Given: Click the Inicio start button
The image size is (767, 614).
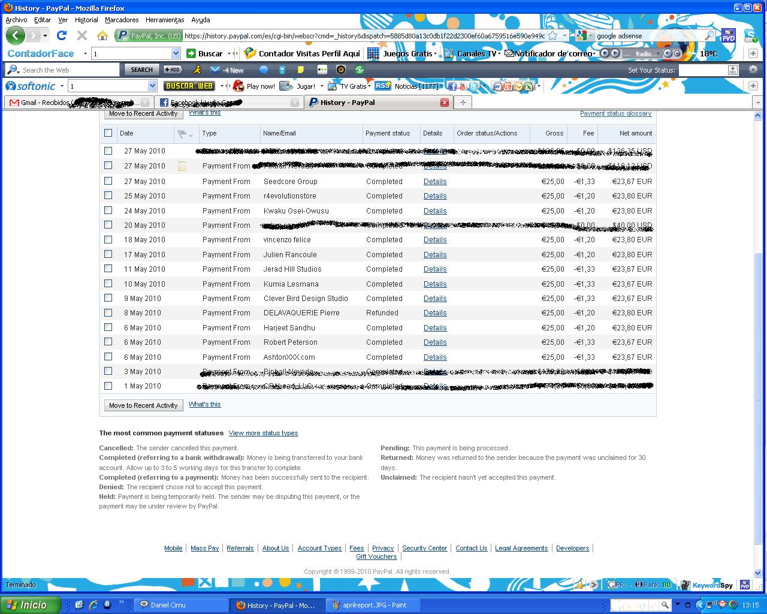Looking at the screenshot, I should pyautogui.click(x=31, y=605).
